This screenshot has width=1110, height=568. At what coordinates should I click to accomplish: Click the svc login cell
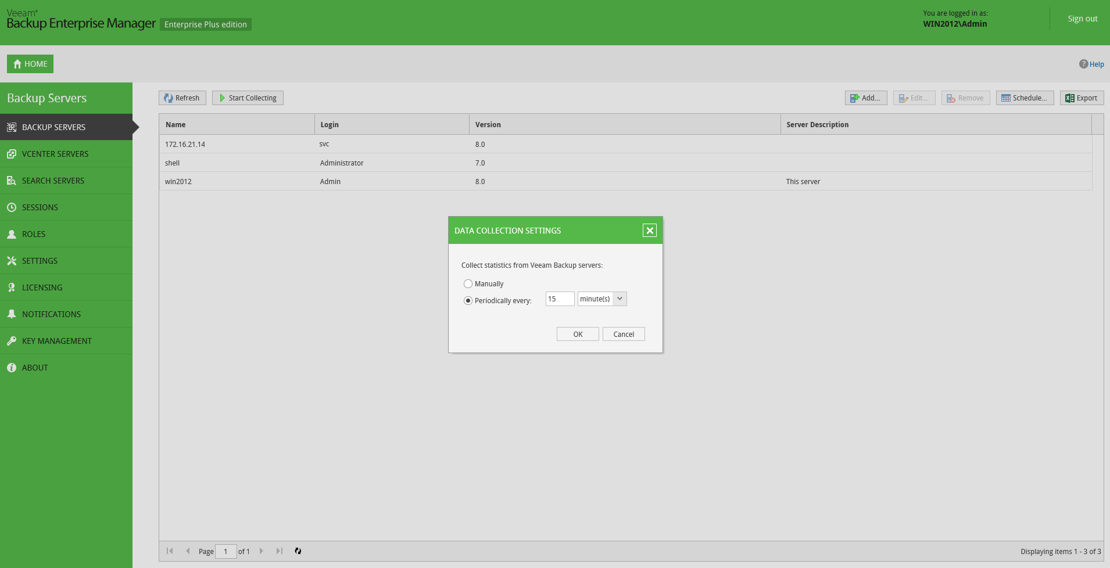pos(324,144)
